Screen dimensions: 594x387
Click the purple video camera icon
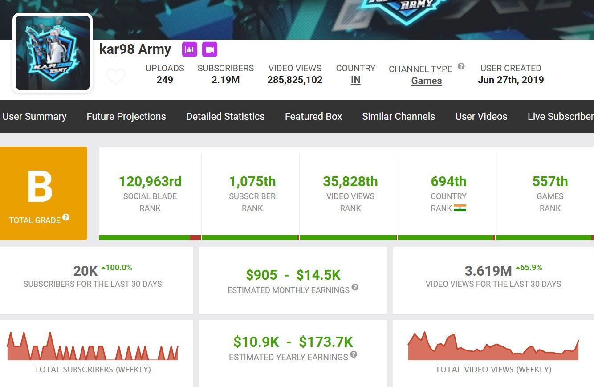(210, 49)
